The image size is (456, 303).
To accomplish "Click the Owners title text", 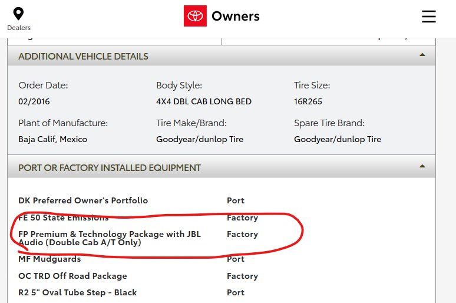I will [x=236, y=17].
